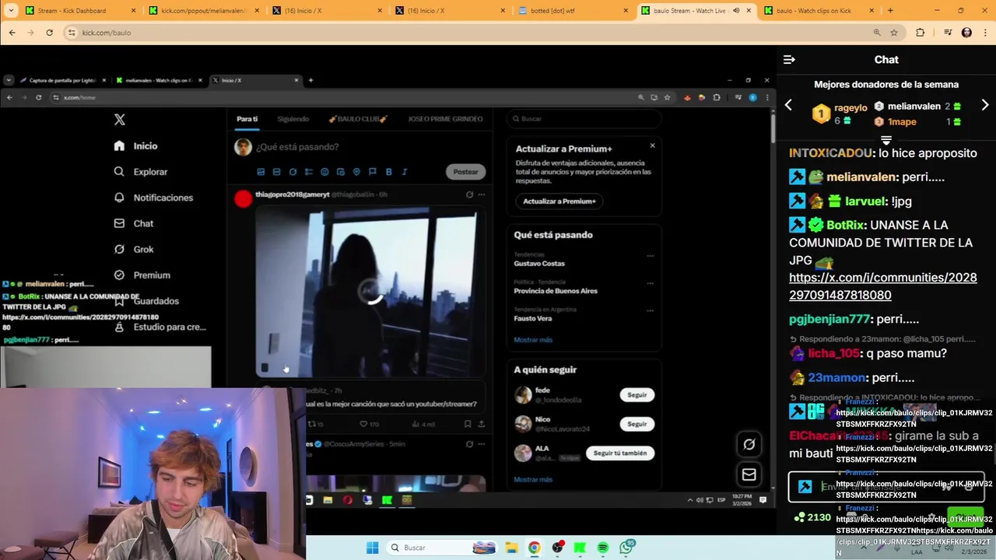
Task: Open more options for Provincia de Buenos Aires
Action: coord(651,283)
